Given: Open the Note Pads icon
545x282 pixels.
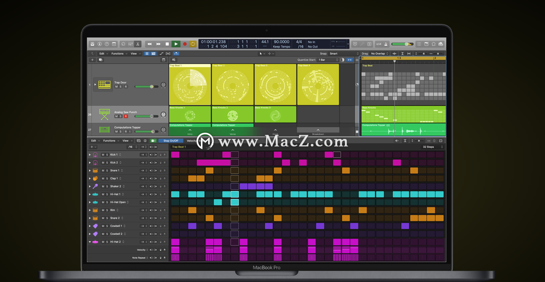Looking at the screenshot, I should click(426, 44).
